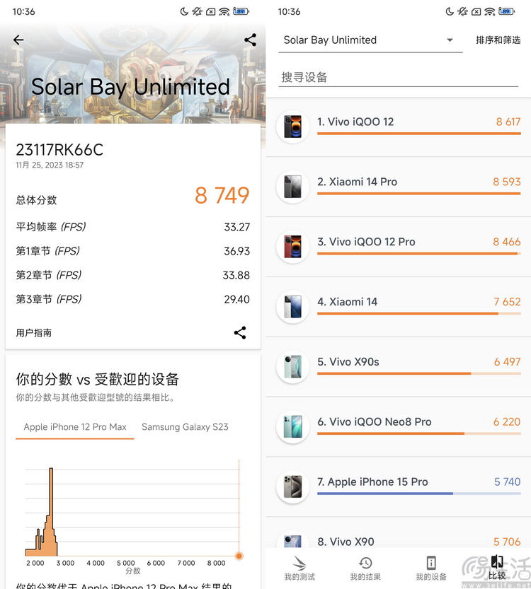This screenshot has height=589, width=531.
Task: Open the 用户指南 user guide link
Action: coord(33,333)
